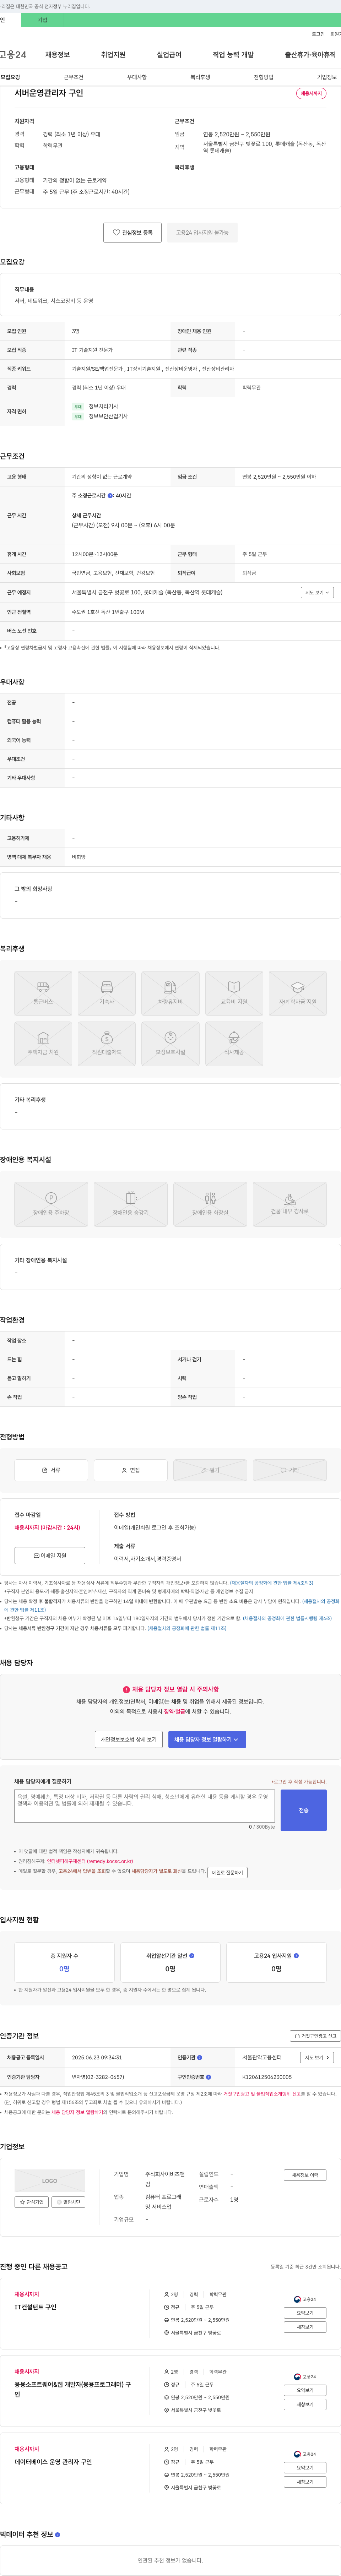Click the 고용24 logo
This screenshot has height=2576, width=341.
13,55
